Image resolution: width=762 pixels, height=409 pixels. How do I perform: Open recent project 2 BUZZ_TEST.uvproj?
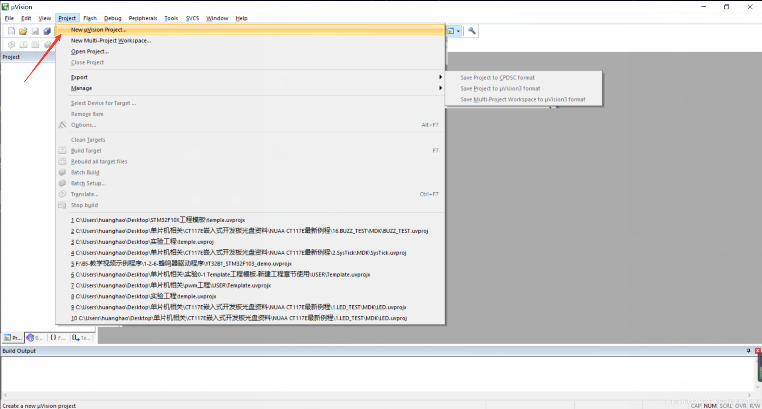click(x=250, y=231)
